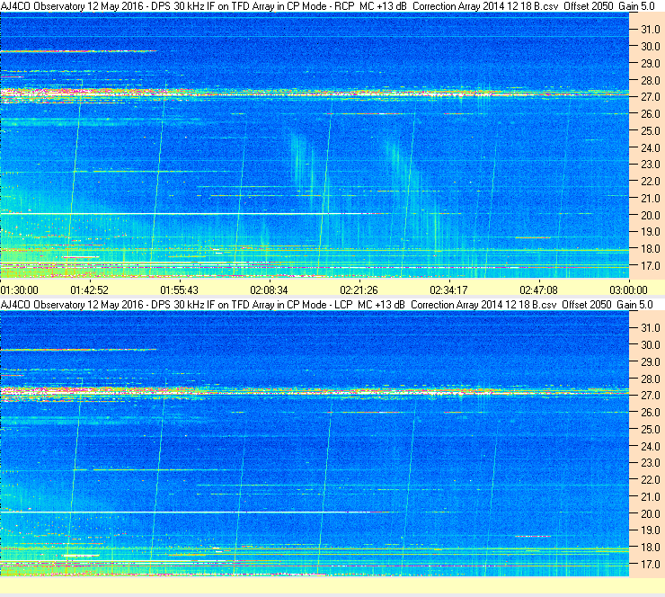Viewport: 665px width, 597px height.
Task: Click the LCP spectrogram title line
Action: 326,305
